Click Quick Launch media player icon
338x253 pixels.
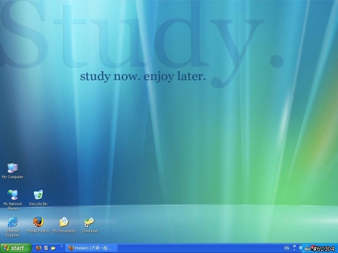46,248
